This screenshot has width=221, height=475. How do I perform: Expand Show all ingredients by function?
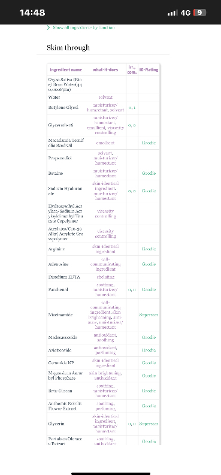(84, 28)
